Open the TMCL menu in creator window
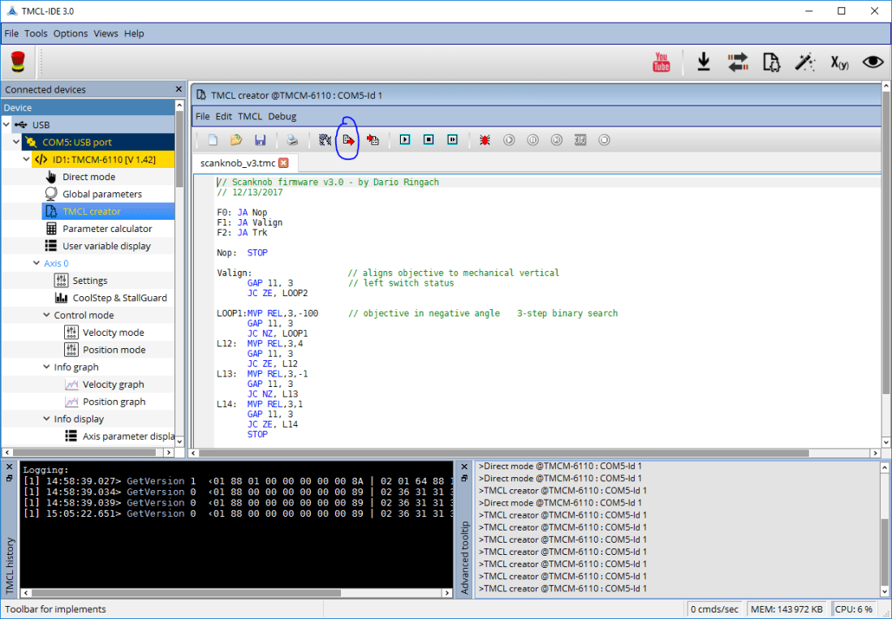This screenshot has width=892, height=619. (x=250, y=117)
